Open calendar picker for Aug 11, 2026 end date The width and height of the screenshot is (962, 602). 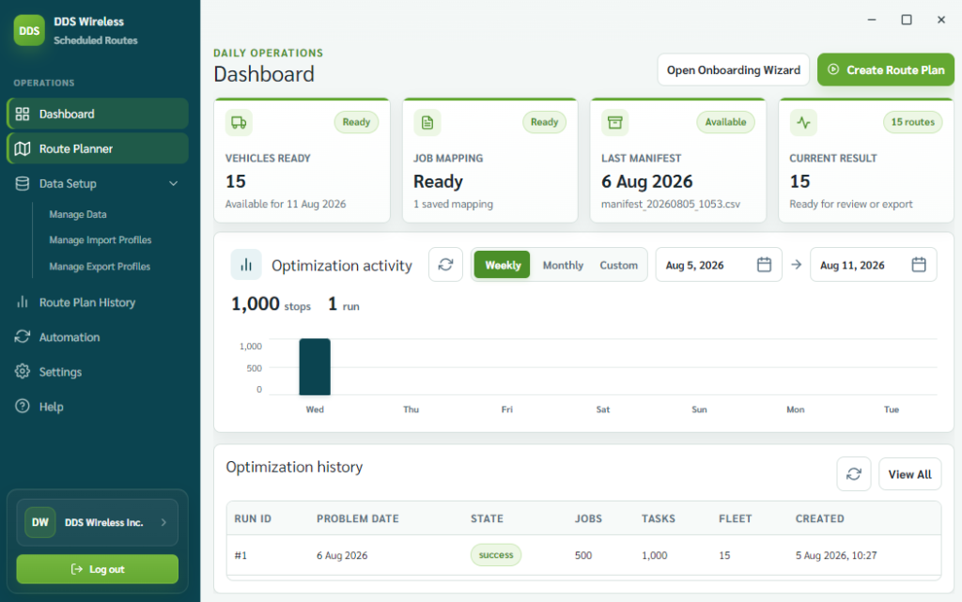(919, 265)
